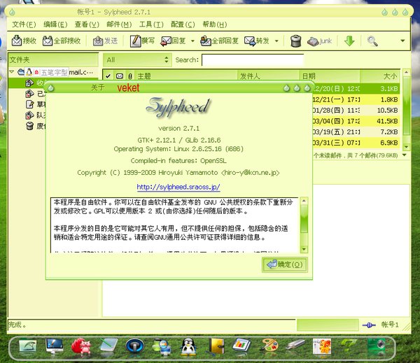Select message row sized 6.9KB

(356, 143)
